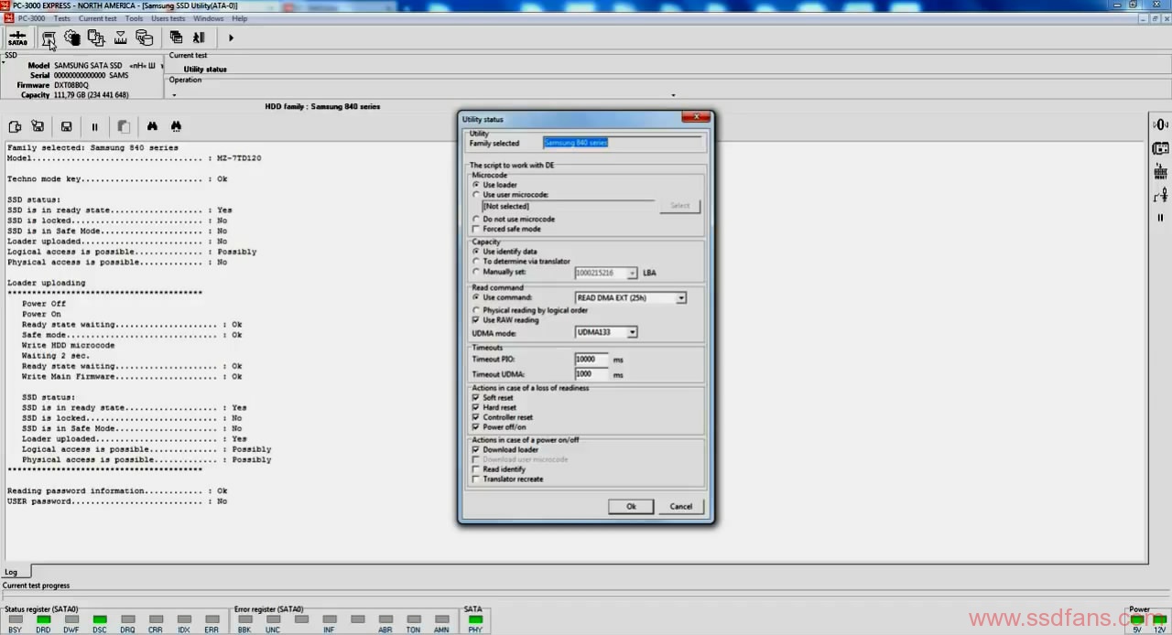1172x635 pixels.
Task: Click the Timeout UDMA input field
Action: click(591, 374)
